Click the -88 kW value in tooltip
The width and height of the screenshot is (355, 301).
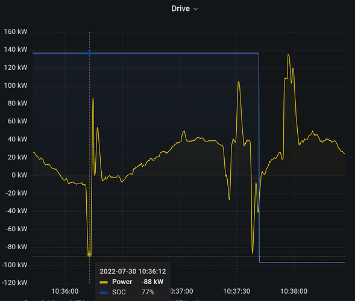[152, 282]
